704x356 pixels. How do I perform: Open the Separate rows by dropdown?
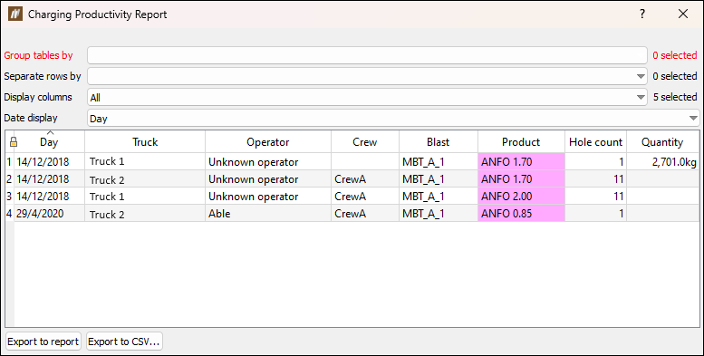[367, 76]
